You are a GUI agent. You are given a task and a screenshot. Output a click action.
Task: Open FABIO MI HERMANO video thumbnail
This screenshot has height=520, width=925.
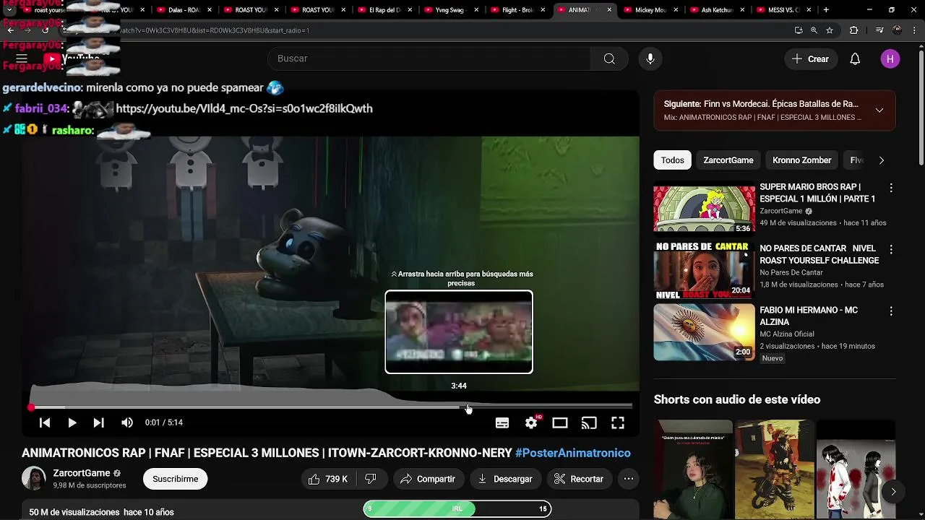pyautogui.click(x=704, y=331)
